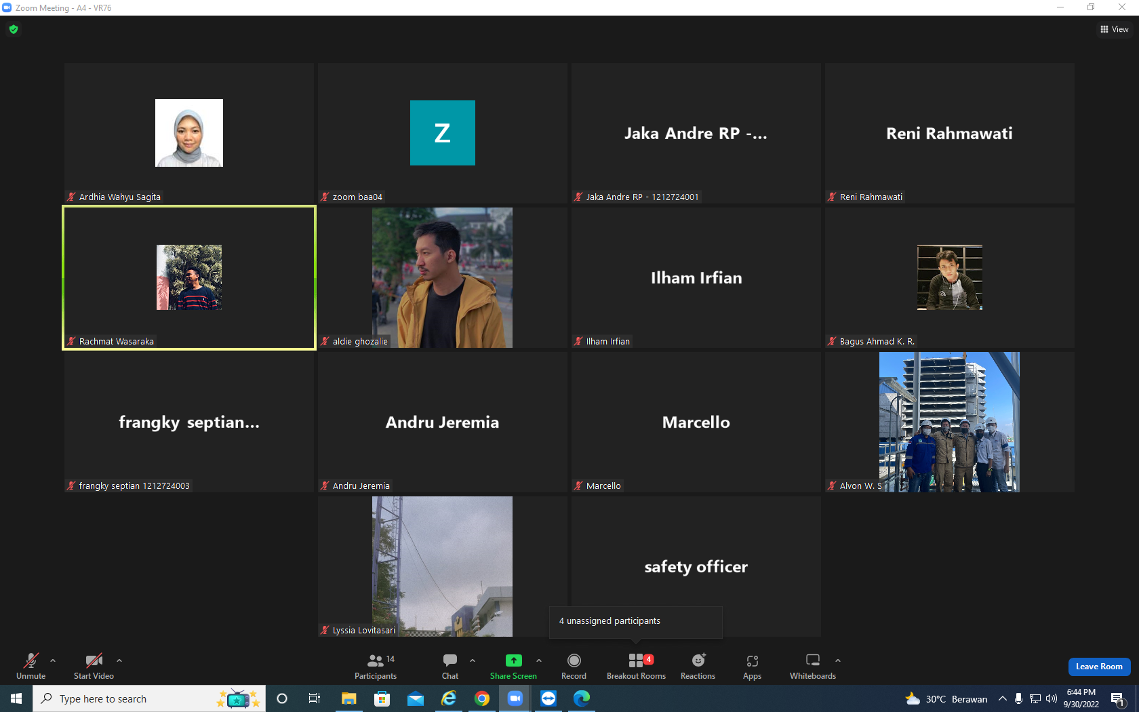Click the green encryption shield icon
The image size is (1139, 712).
coord(14,29)
